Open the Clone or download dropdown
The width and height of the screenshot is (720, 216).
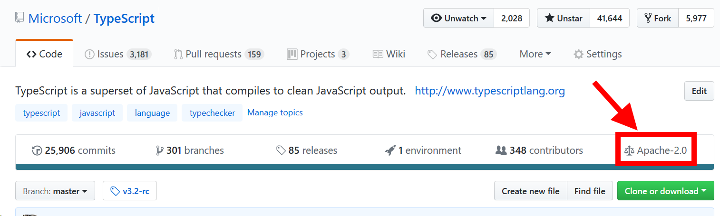(665, 191)
